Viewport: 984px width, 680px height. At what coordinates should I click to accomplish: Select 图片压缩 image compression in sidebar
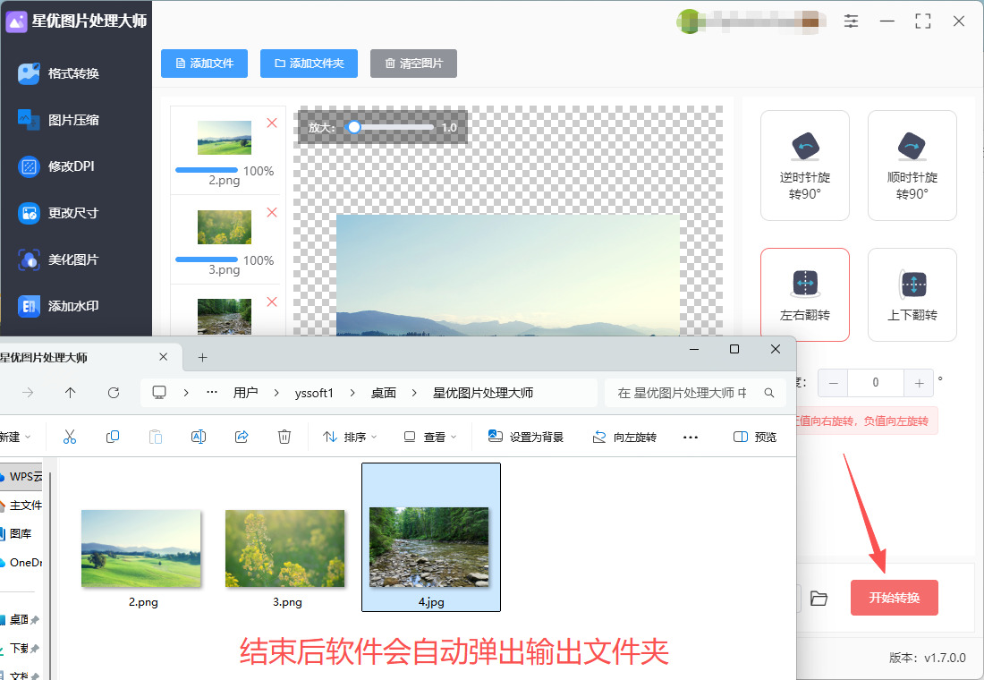coord(58,120)
